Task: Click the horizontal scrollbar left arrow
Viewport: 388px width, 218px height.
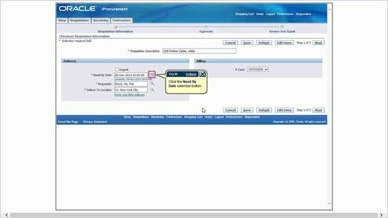Action: click(7, 215)
